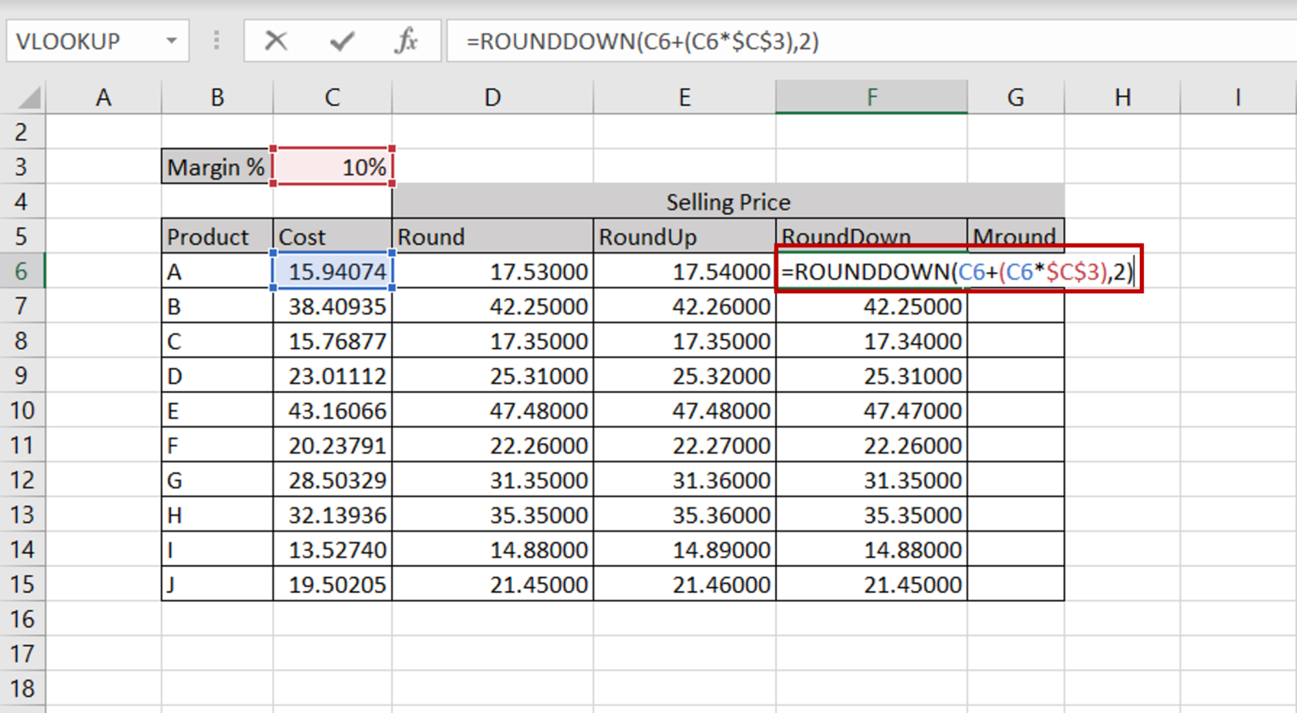
Task: Select column F header
Action: [871, 96]
